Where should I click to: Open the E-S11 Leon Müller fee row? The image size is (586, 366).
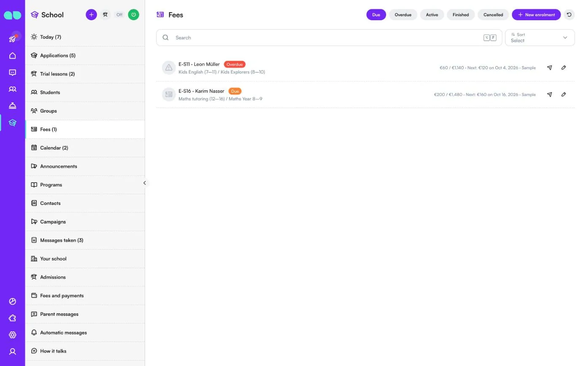coord(365,67)
